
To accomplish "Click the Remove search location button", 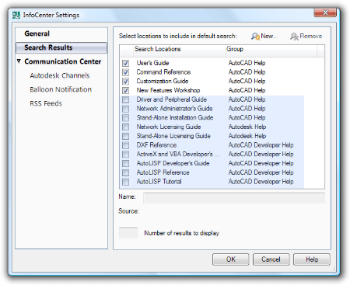I will (306, 36).
